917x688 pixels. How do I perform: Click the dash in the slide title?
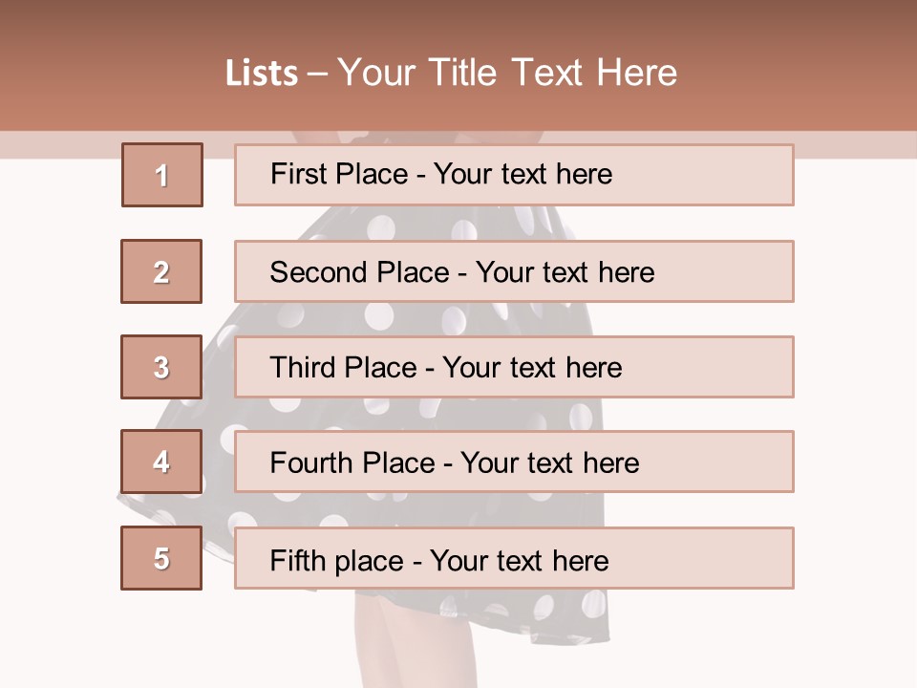[317, 75]
